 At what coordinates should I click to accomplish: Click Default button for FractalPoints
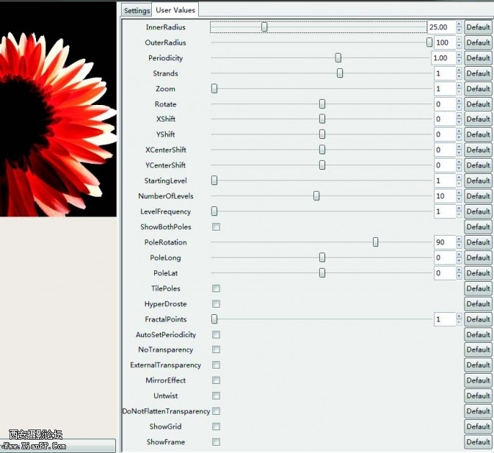[478, 319]
